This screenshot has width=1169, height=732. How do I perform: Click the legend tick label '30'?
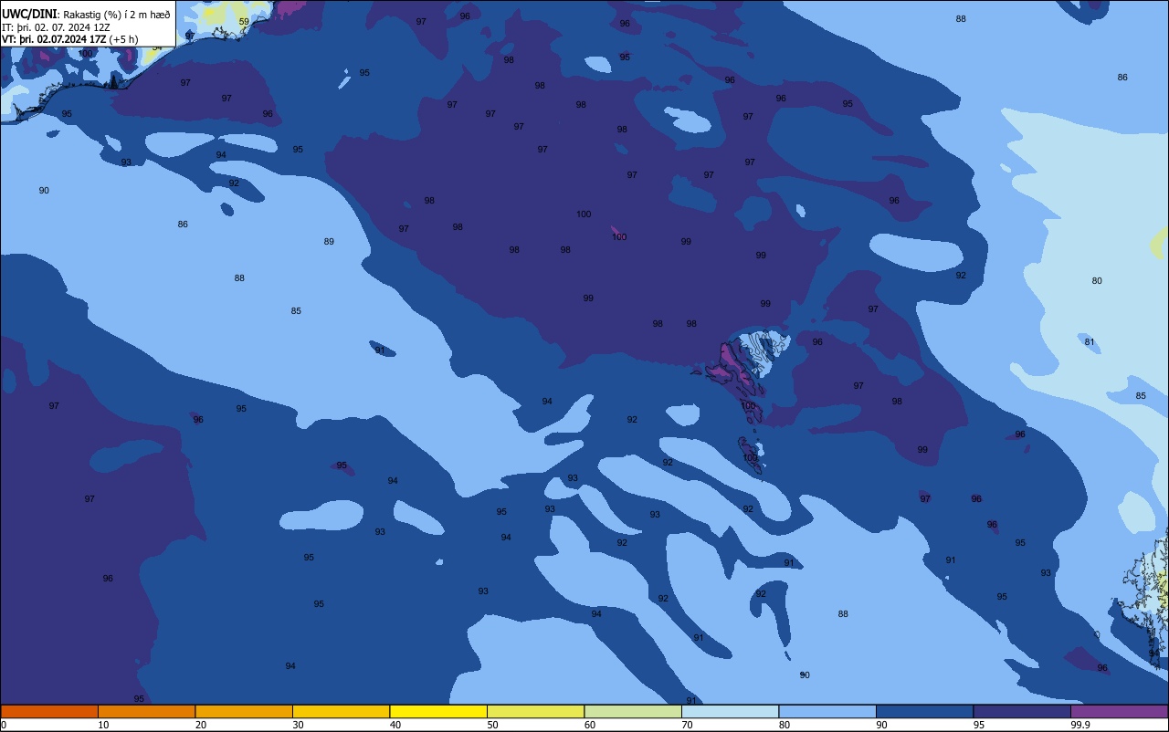tap(298, 725)
